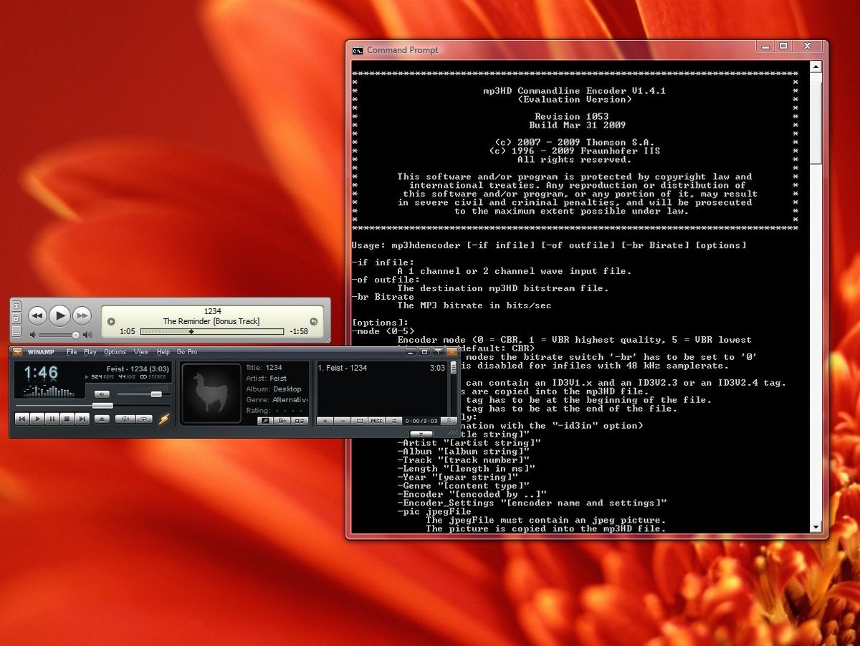The width and height of the screenshot is (860, 646).
Task: Click the Command Prompt scrollbar down arrow
Action: pyautogui.click(x=816, y=527)
